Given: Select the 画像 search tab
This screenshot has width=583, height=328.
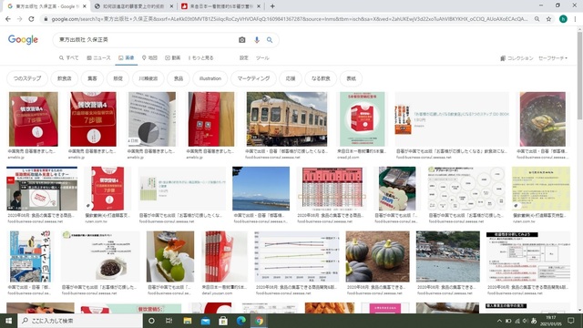Looking at the screenshot, I should (126, 58).
